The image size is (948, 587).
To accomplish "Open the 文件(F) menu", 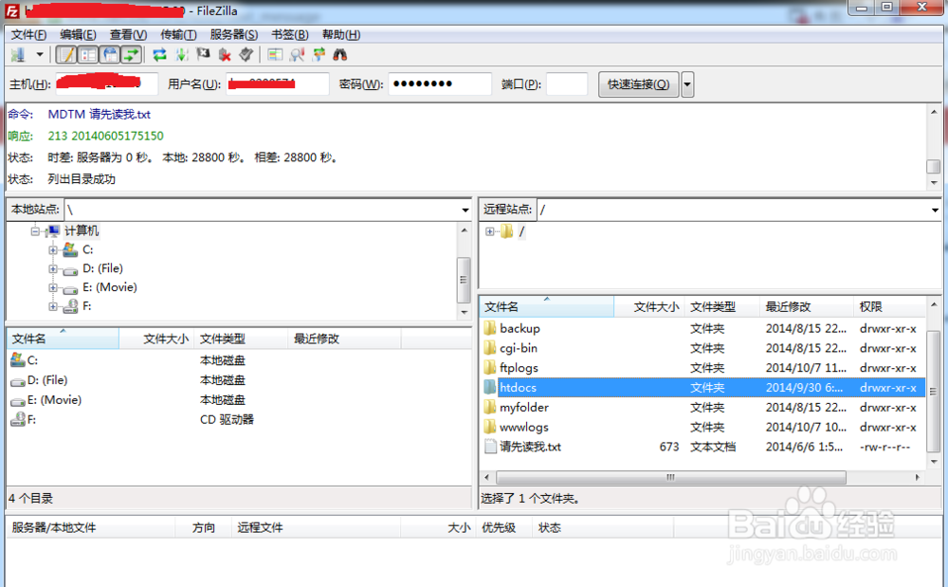I will [28, 34].
